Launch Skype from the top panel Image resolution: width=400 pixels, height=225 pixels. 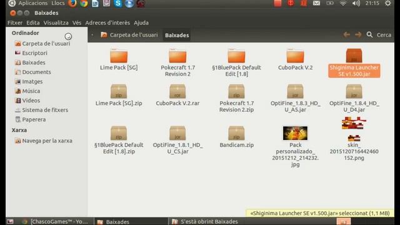118,3
